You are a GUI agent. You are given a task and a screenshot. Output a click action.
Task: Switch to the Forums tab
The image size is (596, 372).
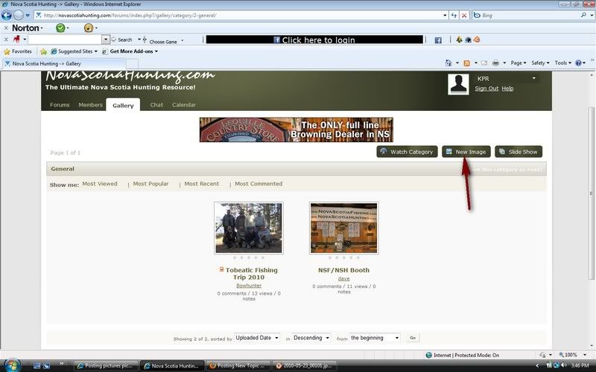pyautogui.click(x=60, y=105)
